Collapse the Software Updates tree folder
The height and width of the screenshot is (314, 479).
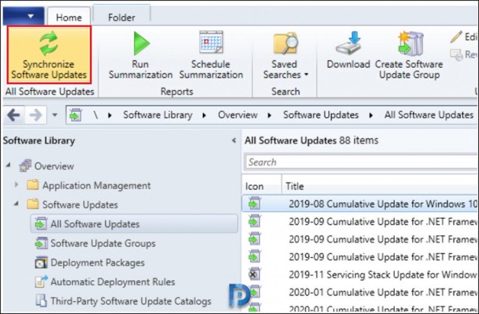pyautogui.click(x=16, y=204)
